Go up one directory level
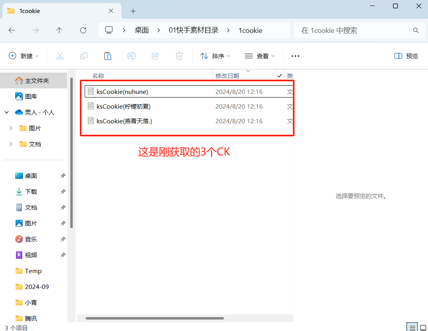Image resolution: width=428 pixels, height=331 pixels. point(59,30)
